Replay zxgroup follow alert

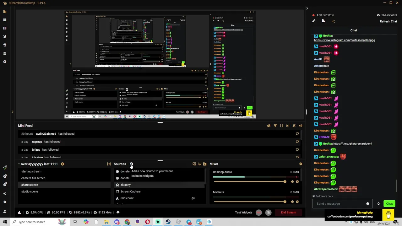[x=297, y=142]
